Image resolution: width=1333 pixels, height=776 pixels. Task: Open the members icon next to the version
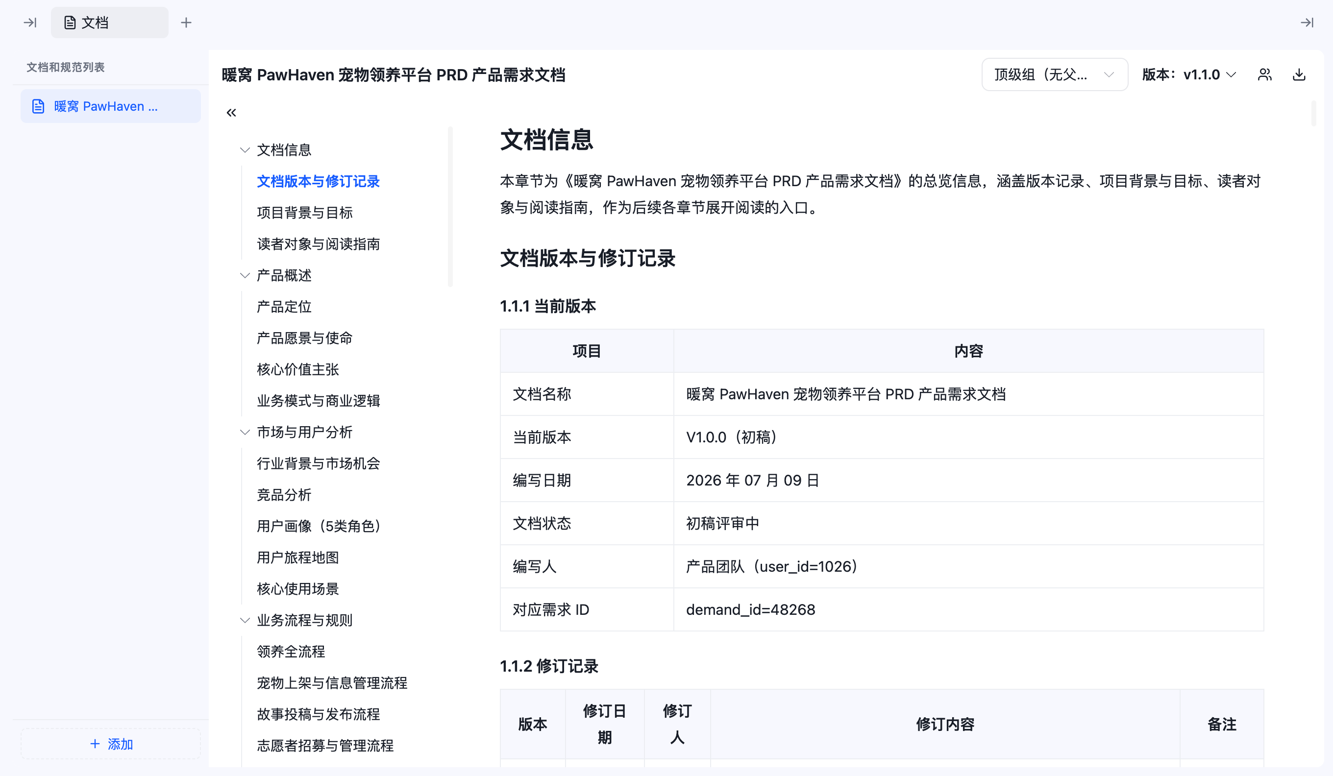coord(1265,74)
